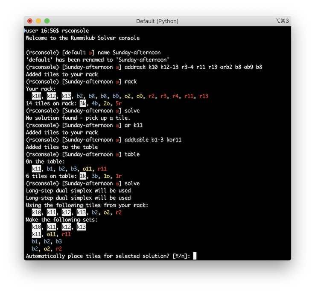Click 'Automatically place tiles for selected solution?' text
This screenshot has width=315, height=292.
pos(98,256)
